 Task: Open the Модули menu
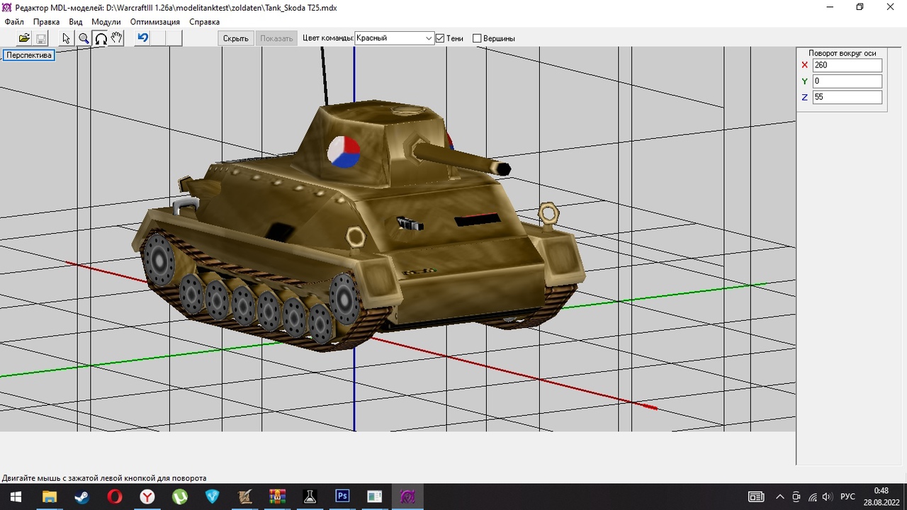point(106,22)
